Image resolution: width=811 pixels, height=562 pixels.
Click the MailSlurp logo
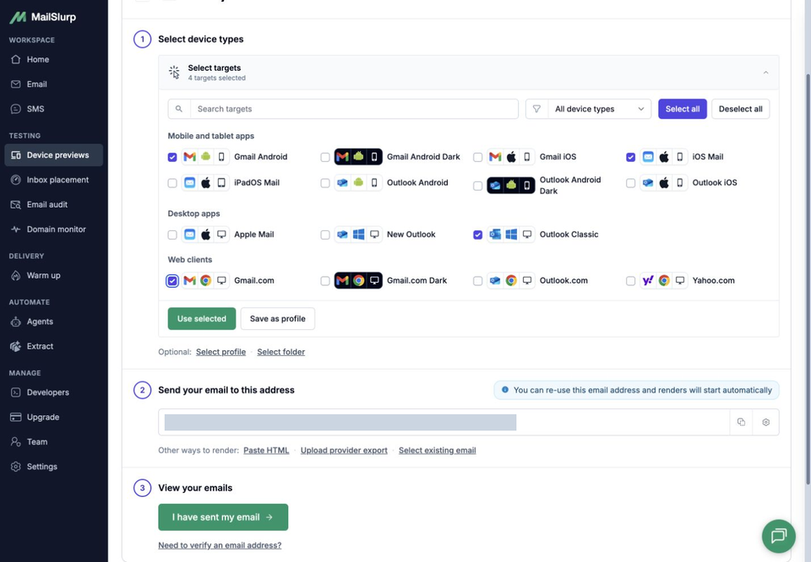[42, 17]
